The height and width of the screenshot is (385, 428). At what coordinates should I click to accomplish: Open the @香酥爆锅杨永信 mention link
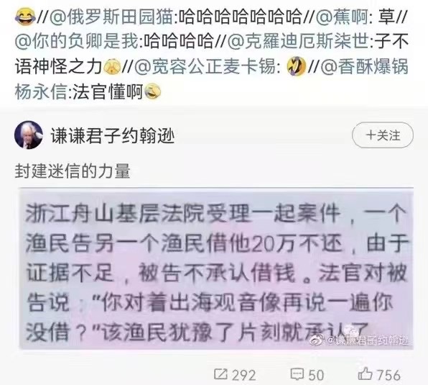tap(211, 78)
